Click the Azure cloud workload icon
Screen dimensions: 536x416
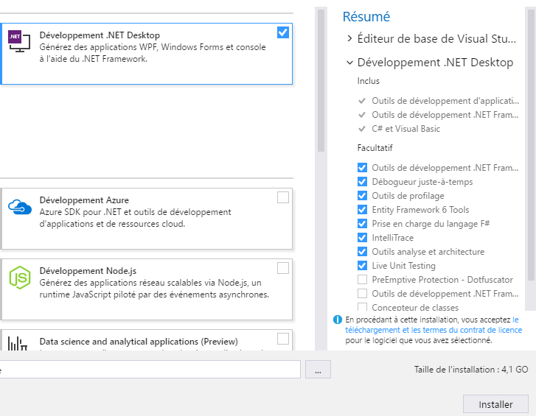tap(19, 206)
